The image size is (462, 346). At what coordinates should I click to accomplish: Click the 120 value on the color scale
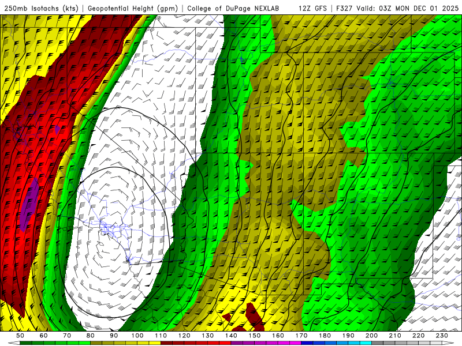tap(184, 336)
